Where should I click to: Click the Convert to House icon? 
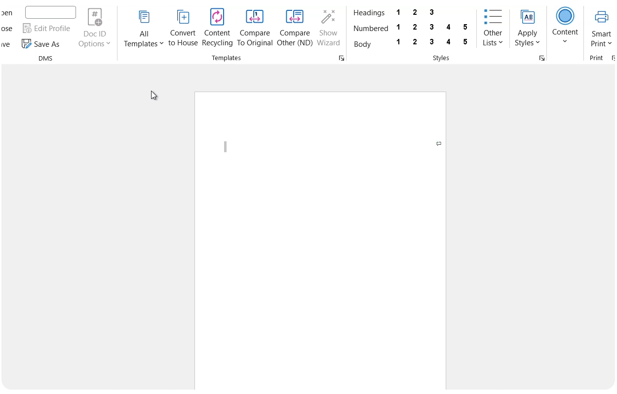click(183, 17)
